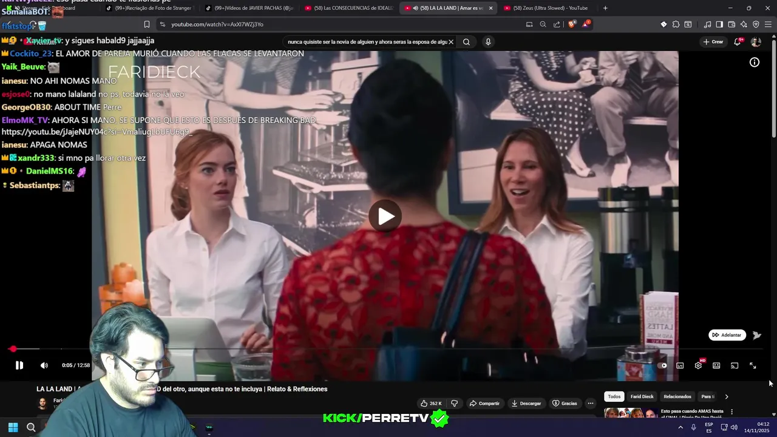Select the Todos filter chip
Image resolution: width=777 pixels, height=437 pixels.
tap(614, 396)
